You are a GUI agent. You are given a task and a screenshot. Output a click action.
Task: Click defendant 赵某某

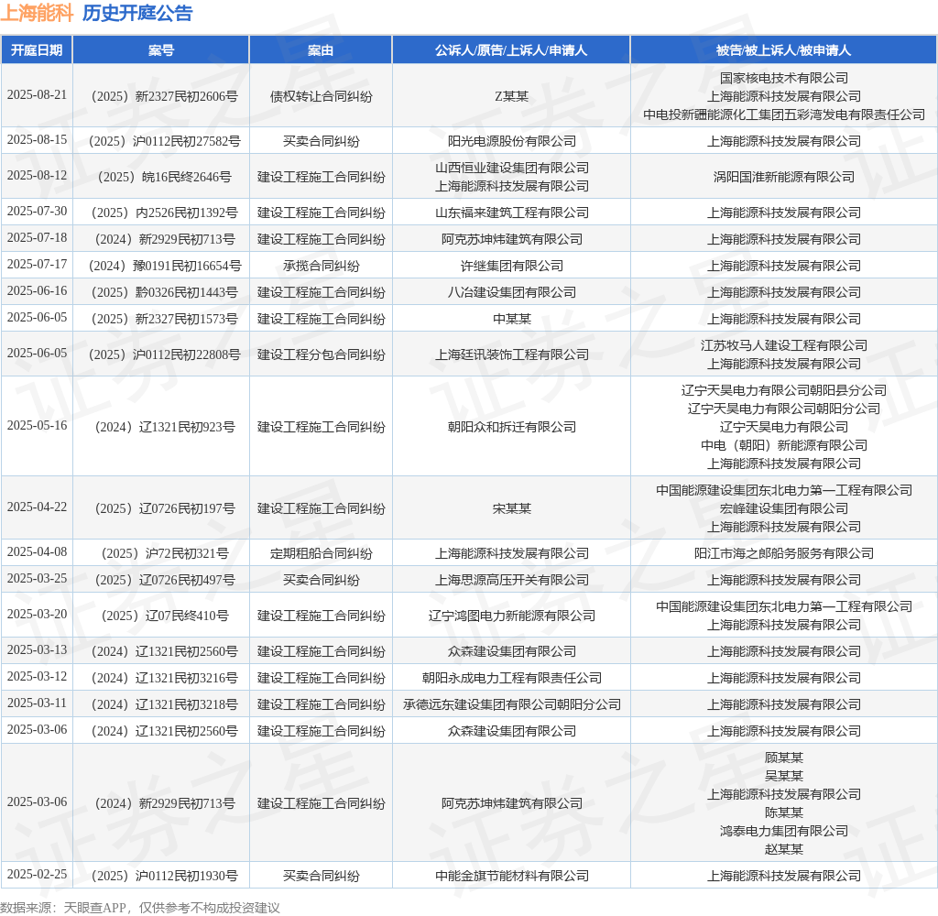[784, 849]
